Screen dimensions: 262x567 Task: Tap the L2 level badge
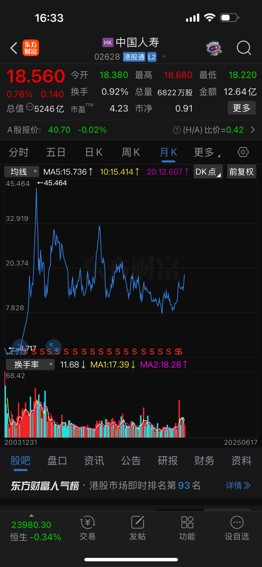(x=152, y=57)
